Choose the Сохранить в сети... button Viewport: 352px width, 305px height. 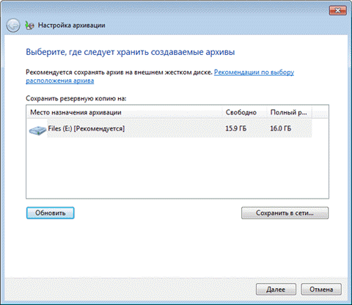tap(285, 213)
